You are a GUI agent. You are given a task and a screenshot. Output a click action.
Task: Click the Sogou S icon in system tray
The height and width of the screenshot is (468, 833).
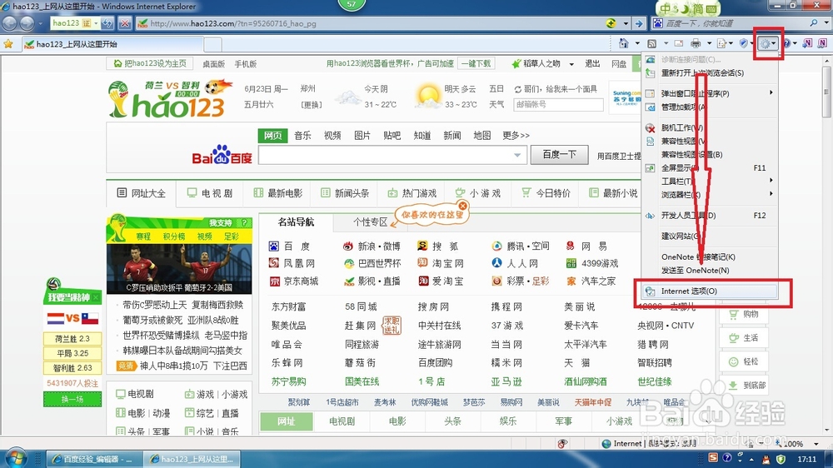tap(712, 458)
